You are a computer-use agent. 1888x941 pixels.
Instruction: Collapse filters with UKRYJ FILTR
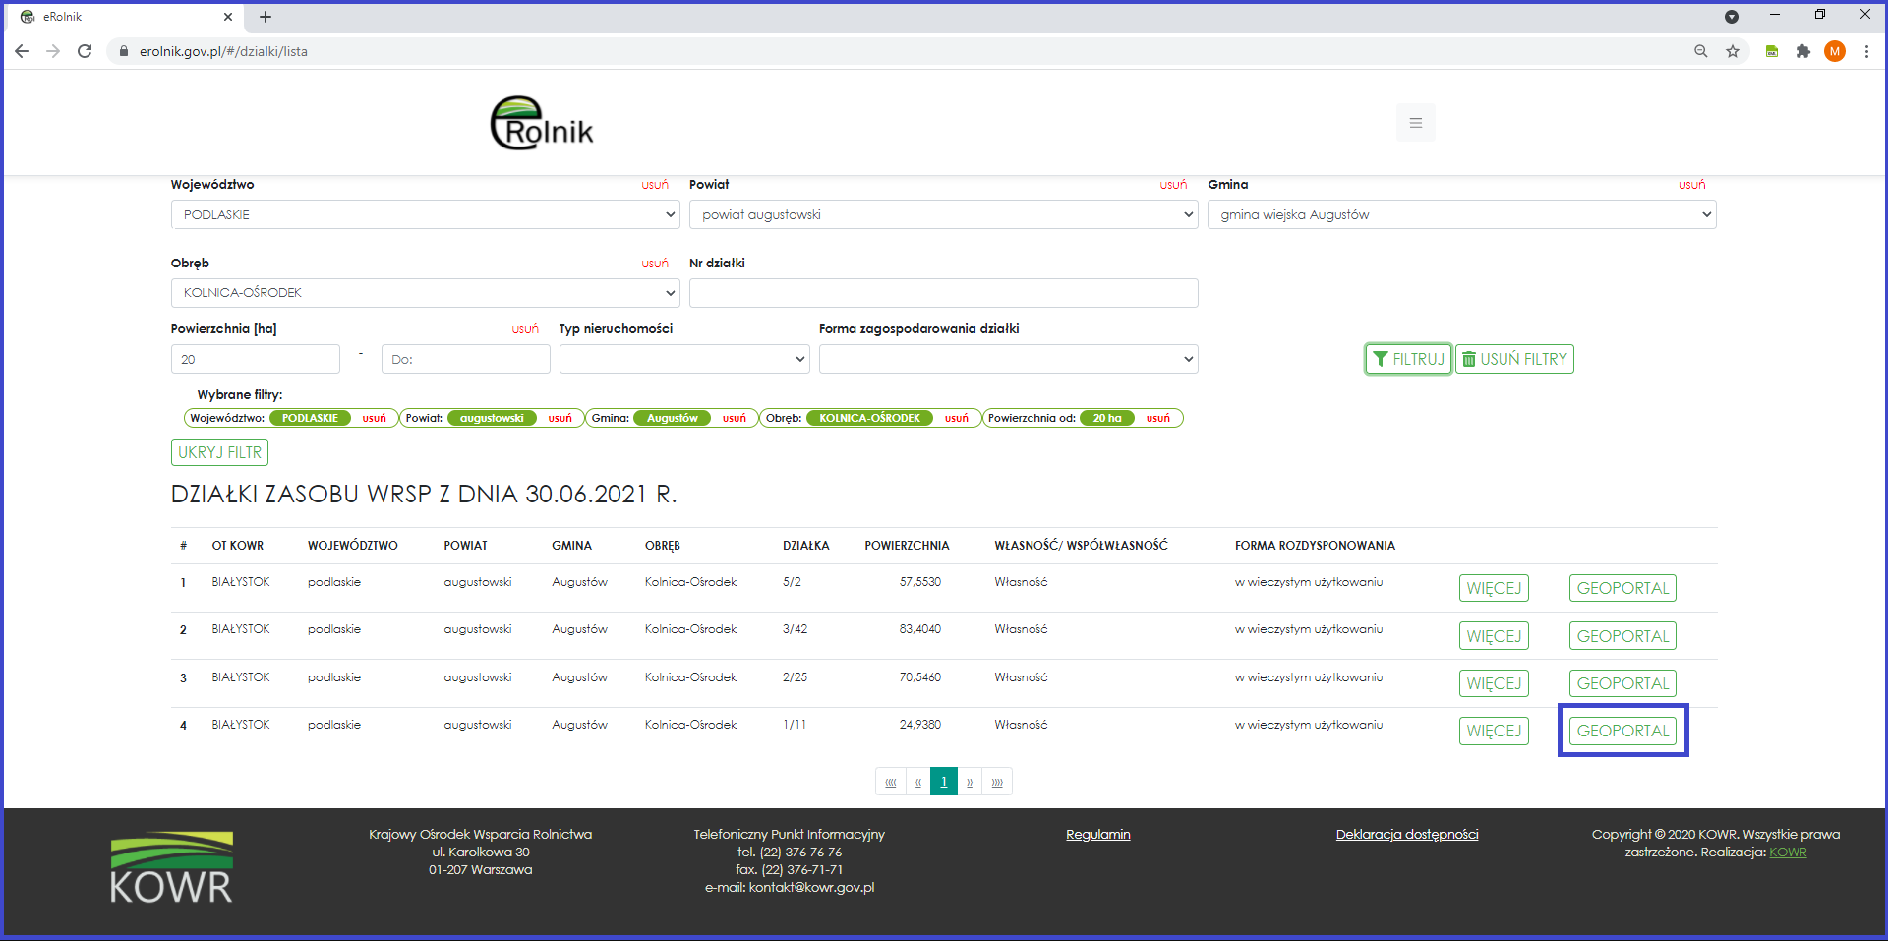[x=219, y=452]
